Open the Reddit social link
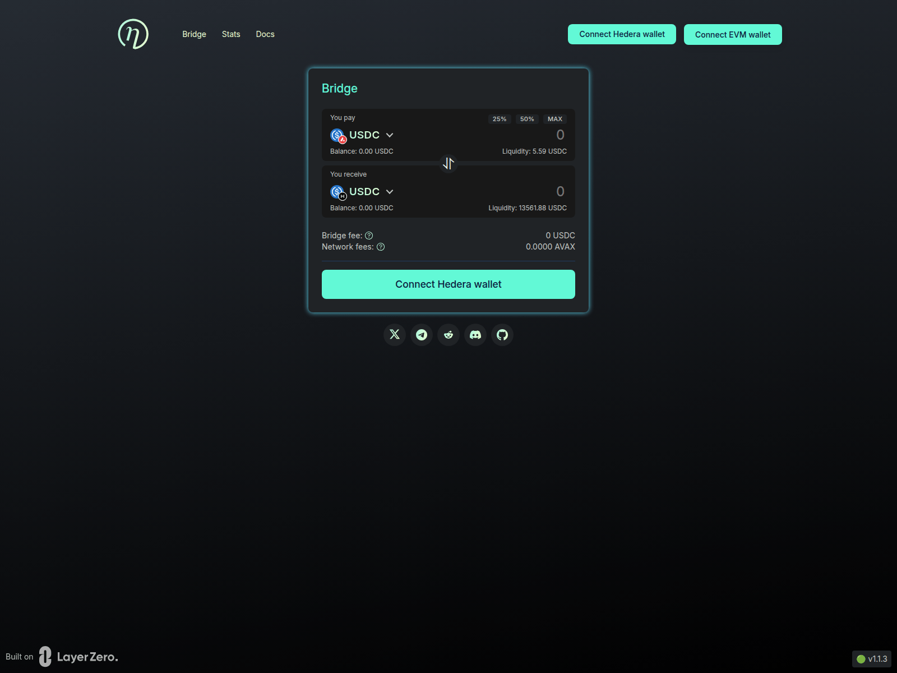 (449, 335)
